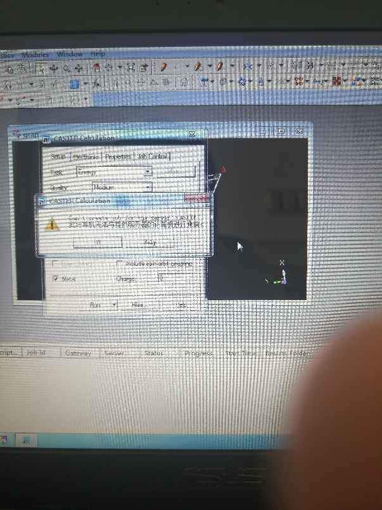Viewport: 382px width, 510px height.
Task: Click Help in the error dialog
Action: click(x=150, y=242)
